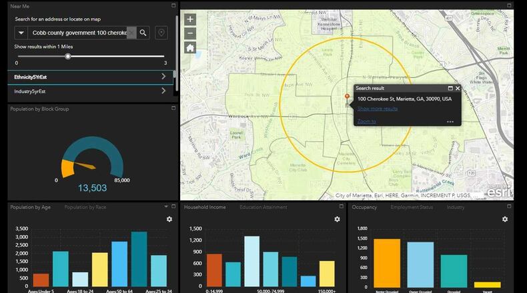Switch to the Population by Race tab

(x=85, y=207)
